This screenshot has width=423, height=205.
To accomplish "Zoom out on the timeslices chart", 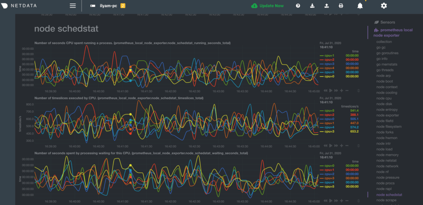I will [347, 145].
